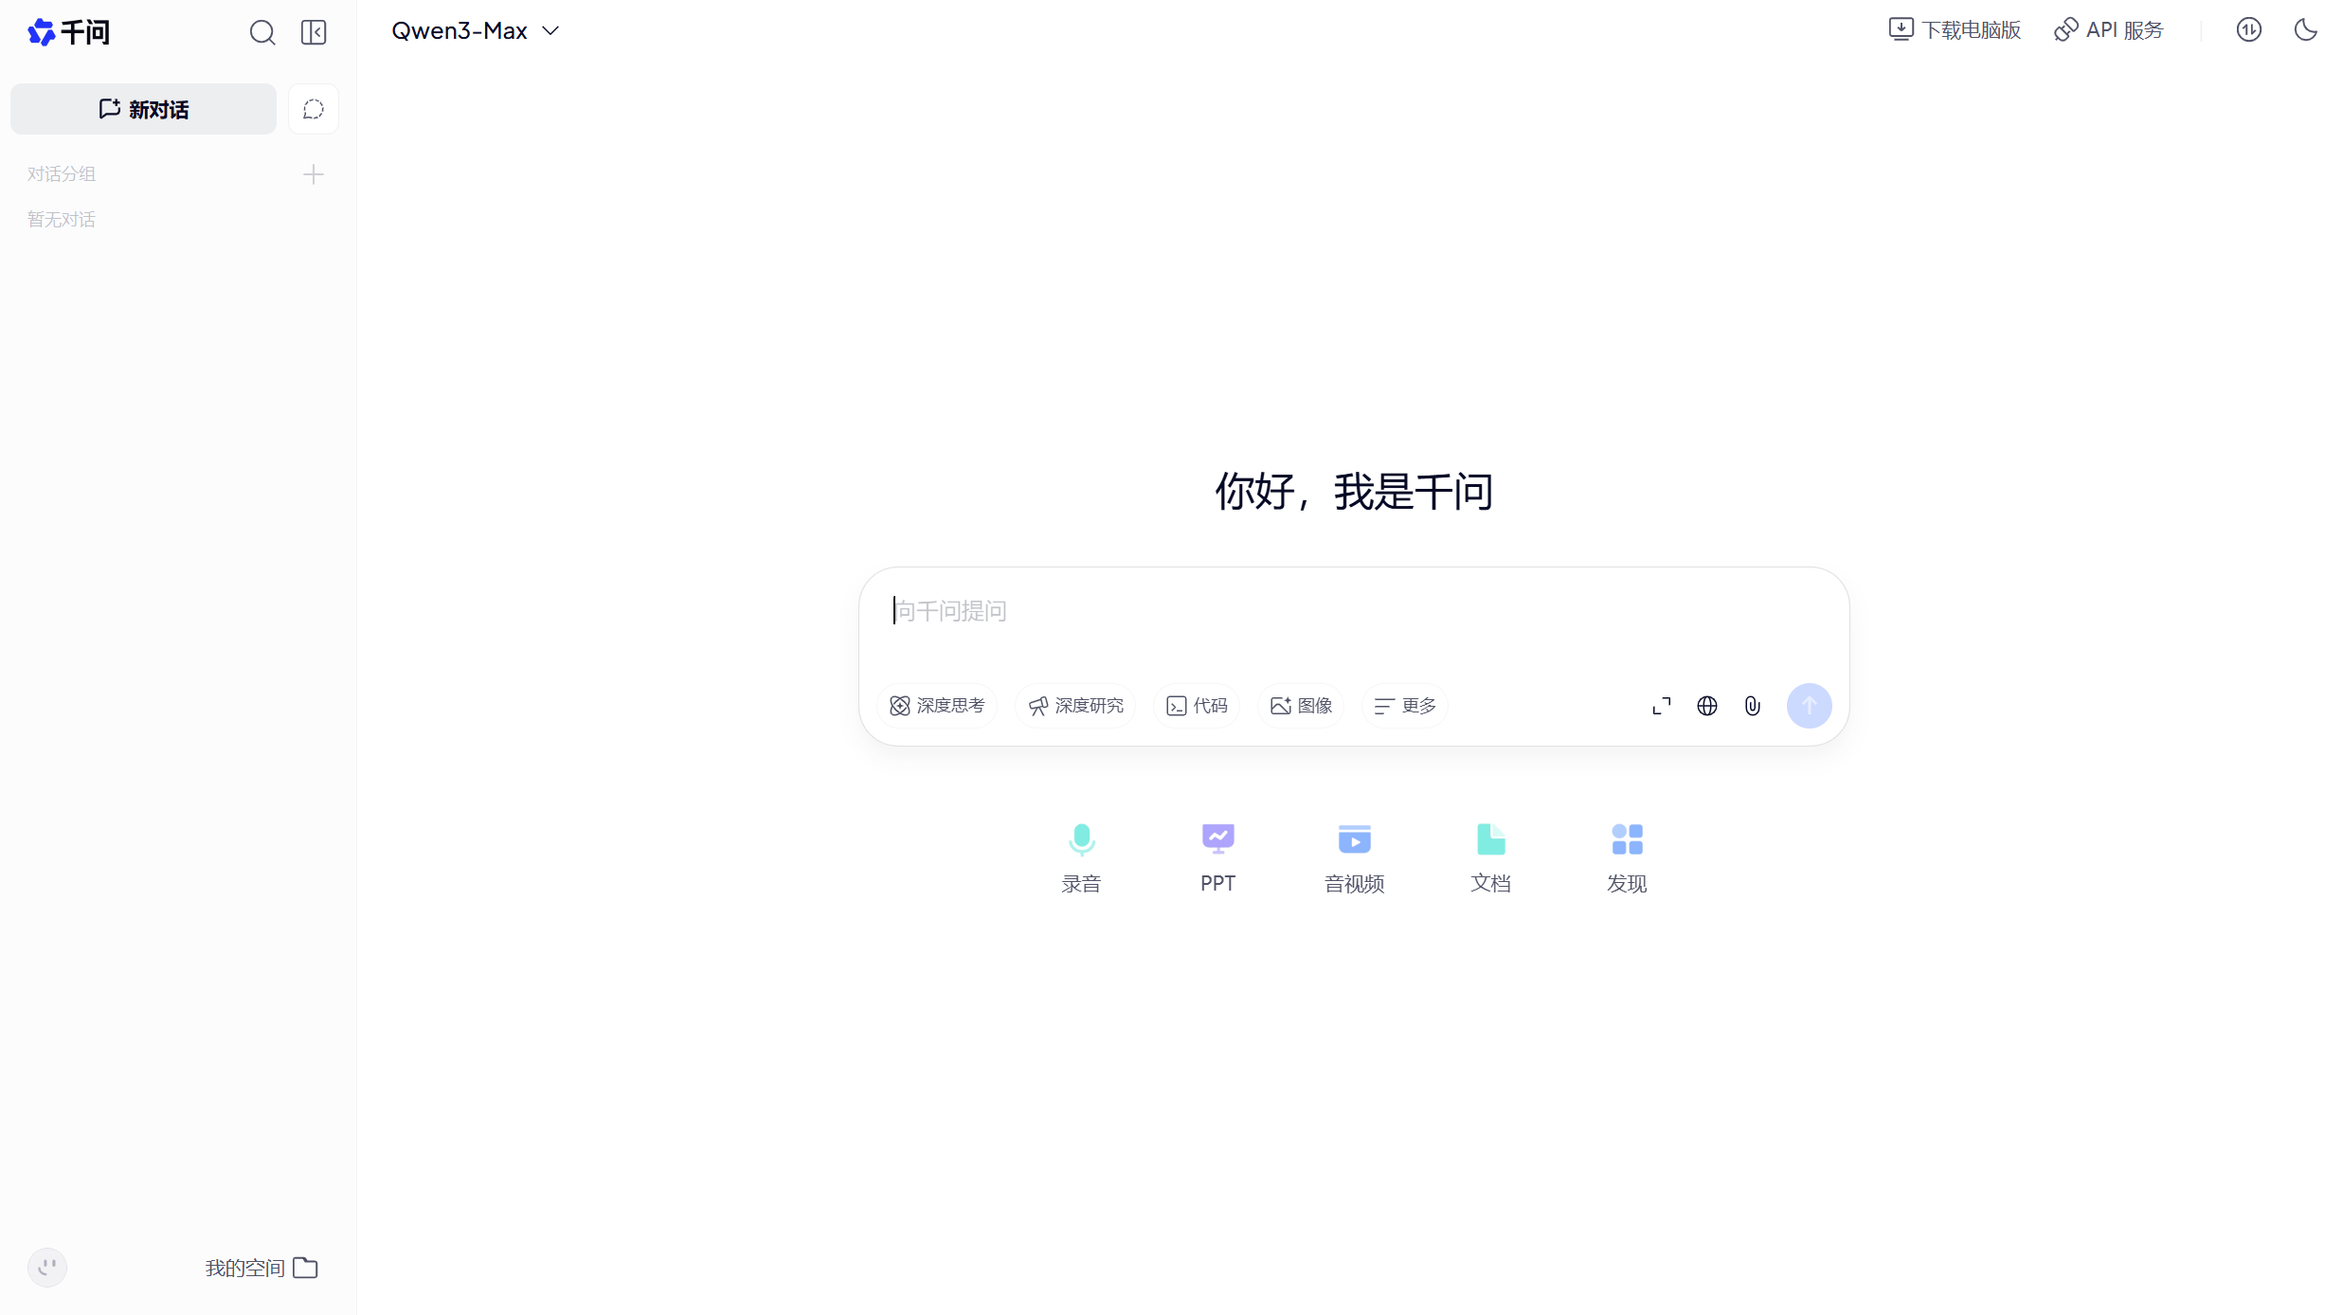Open the Qwen3-Max model dropdown
Screen dimensions: 2343x1315
click(475, 31)
